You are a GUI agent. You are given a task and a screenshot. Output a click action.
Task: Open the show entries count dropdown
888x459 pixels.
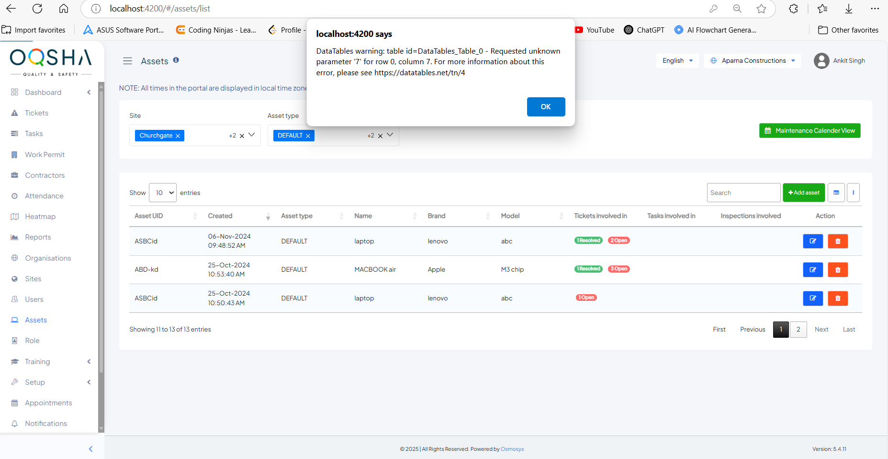coord(163,193)
